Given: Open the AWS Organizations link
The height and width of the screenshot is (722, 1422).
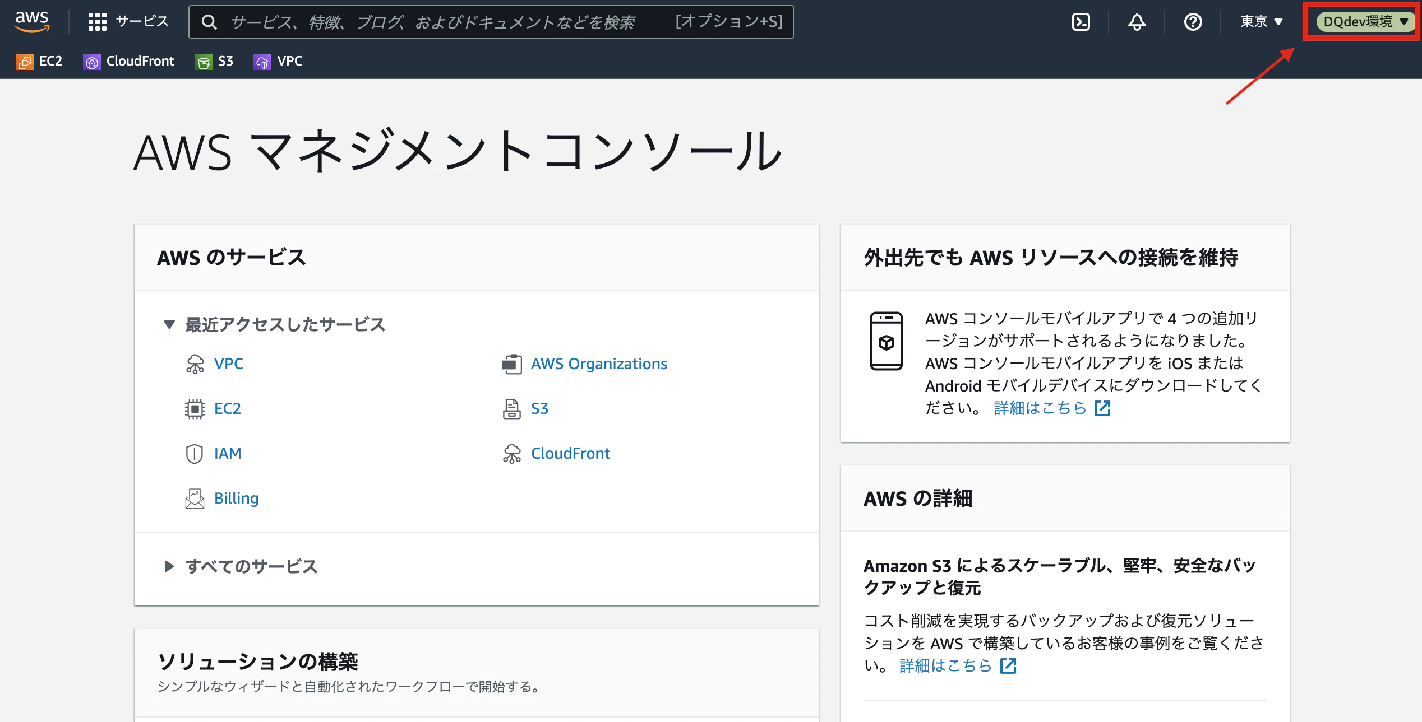Looking at the screenshot, I should coord(599,364).
